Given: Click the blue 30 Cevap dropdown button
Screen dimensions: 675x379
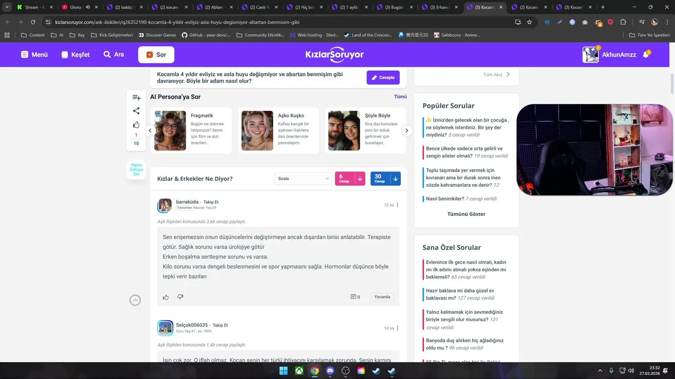Looking at the screenshot, I should [385, 178].
